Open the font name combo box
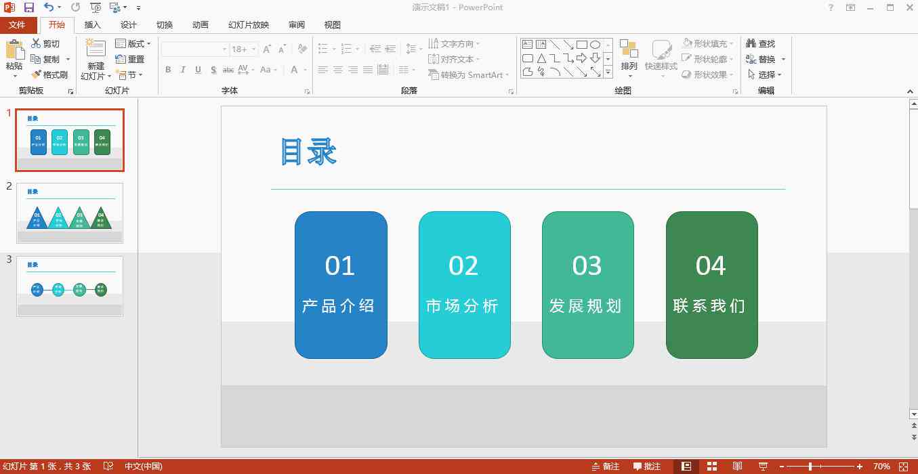Image resolution: width=918 pixels, height=474 pixels. (195, 49)
